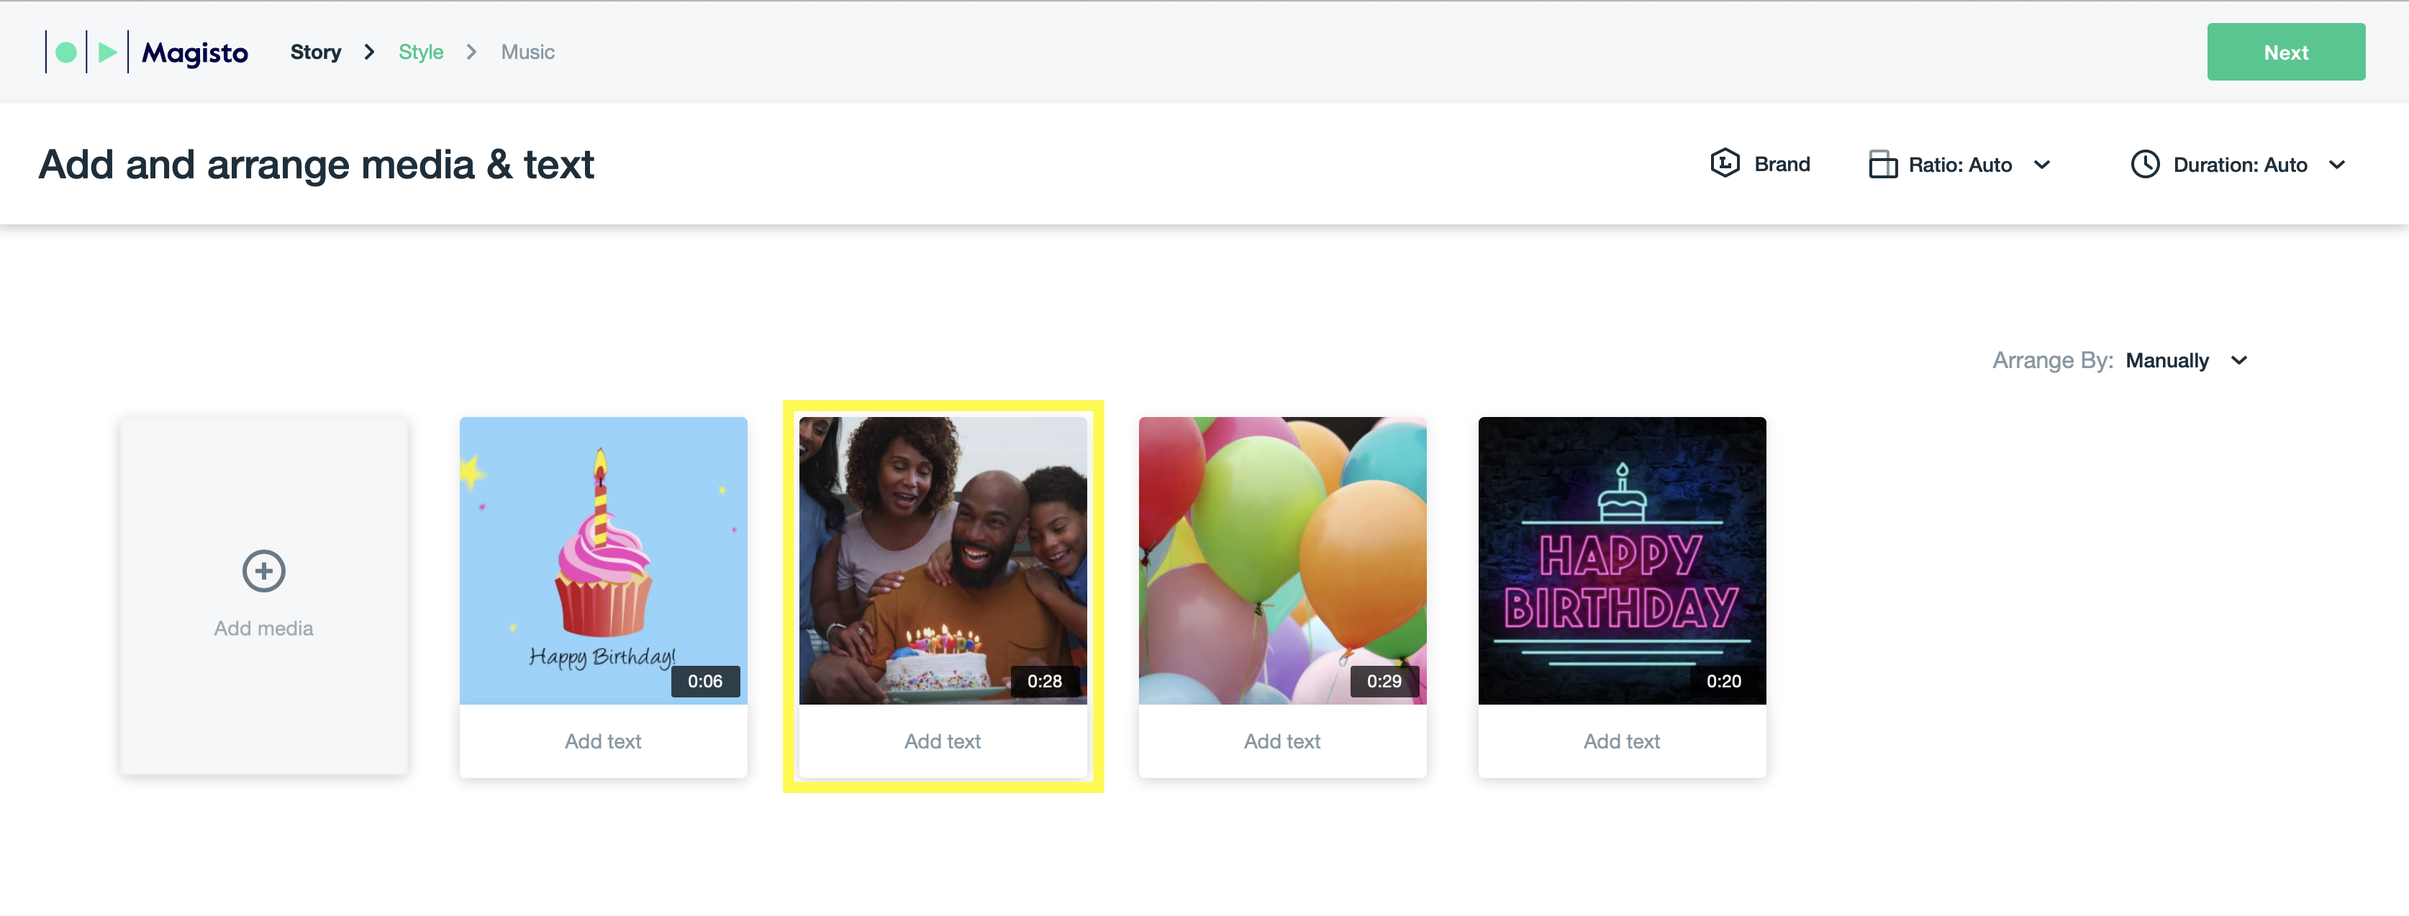This screenshot has height=916, width=2409.
Task: Expand the Ratio dropdown arrow
Action: pyautogui.click(x=2041, y=165)
